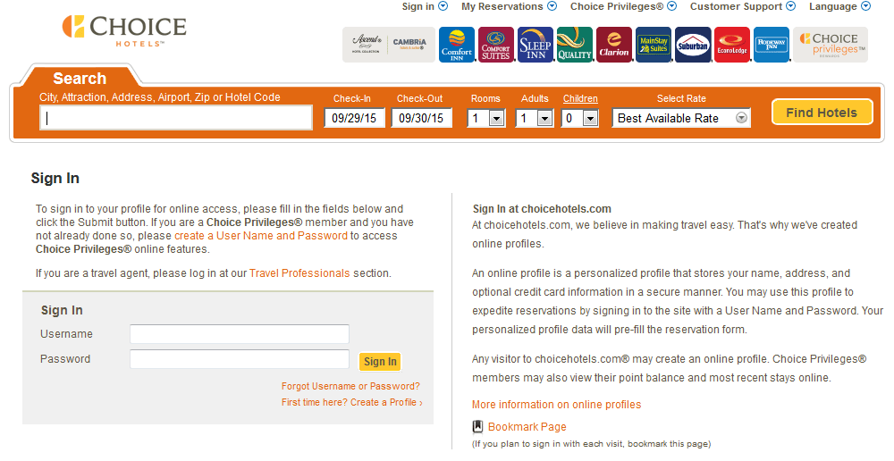Focus the Username input field
This screenshot has width=894, height=461.
tap(240, 334)
